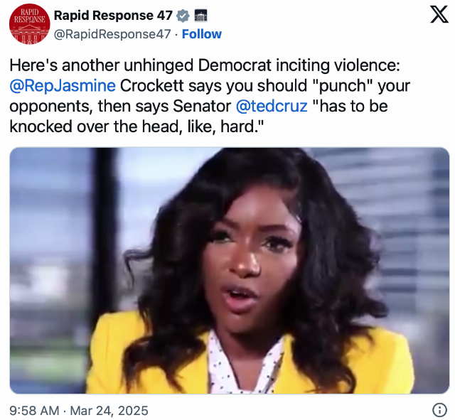The width and height of the screenshot is (455, 420).
Task: Click the government building affiliation badge
Action: pyautogui.click(x=200, y=16)
